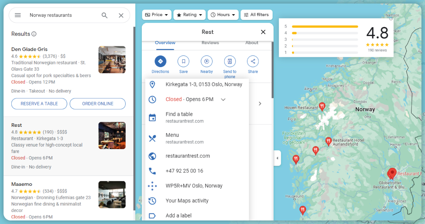The image size is (425, 224).
Task: Open the Rest restaurant photo thumbnail
Action: pyautogui.click(x=112, y=135)
